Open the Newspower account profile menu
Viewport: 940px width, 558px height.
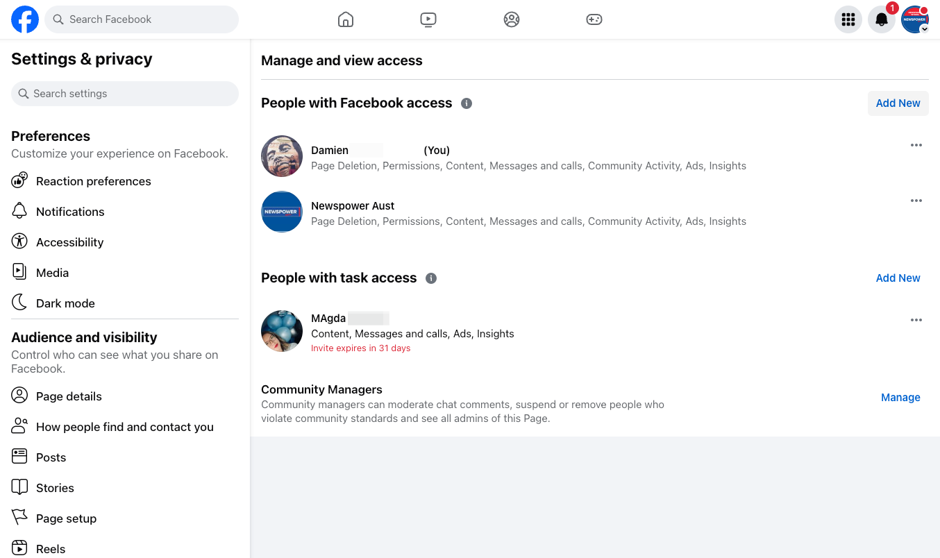915,19
